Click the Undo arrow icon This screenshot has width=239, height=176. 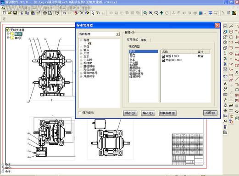tap(64, 13)
